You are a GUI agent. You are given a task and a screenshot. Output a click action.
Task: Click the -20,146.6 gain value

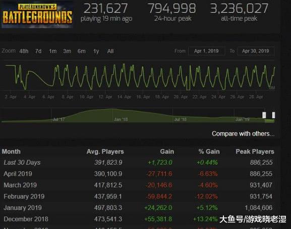(x=159, y=185)
